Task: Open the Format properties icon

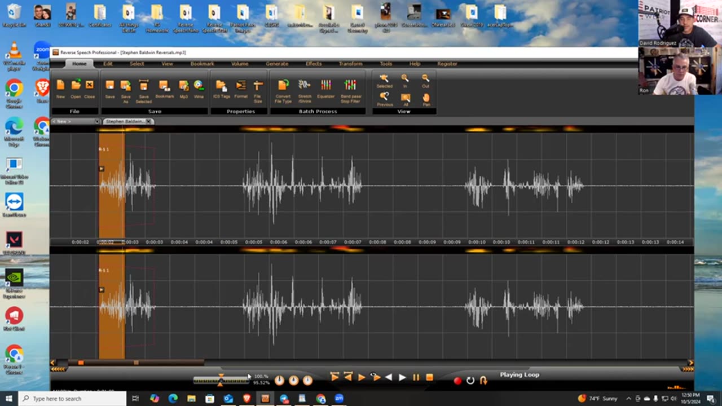Action: coord(241,89)
